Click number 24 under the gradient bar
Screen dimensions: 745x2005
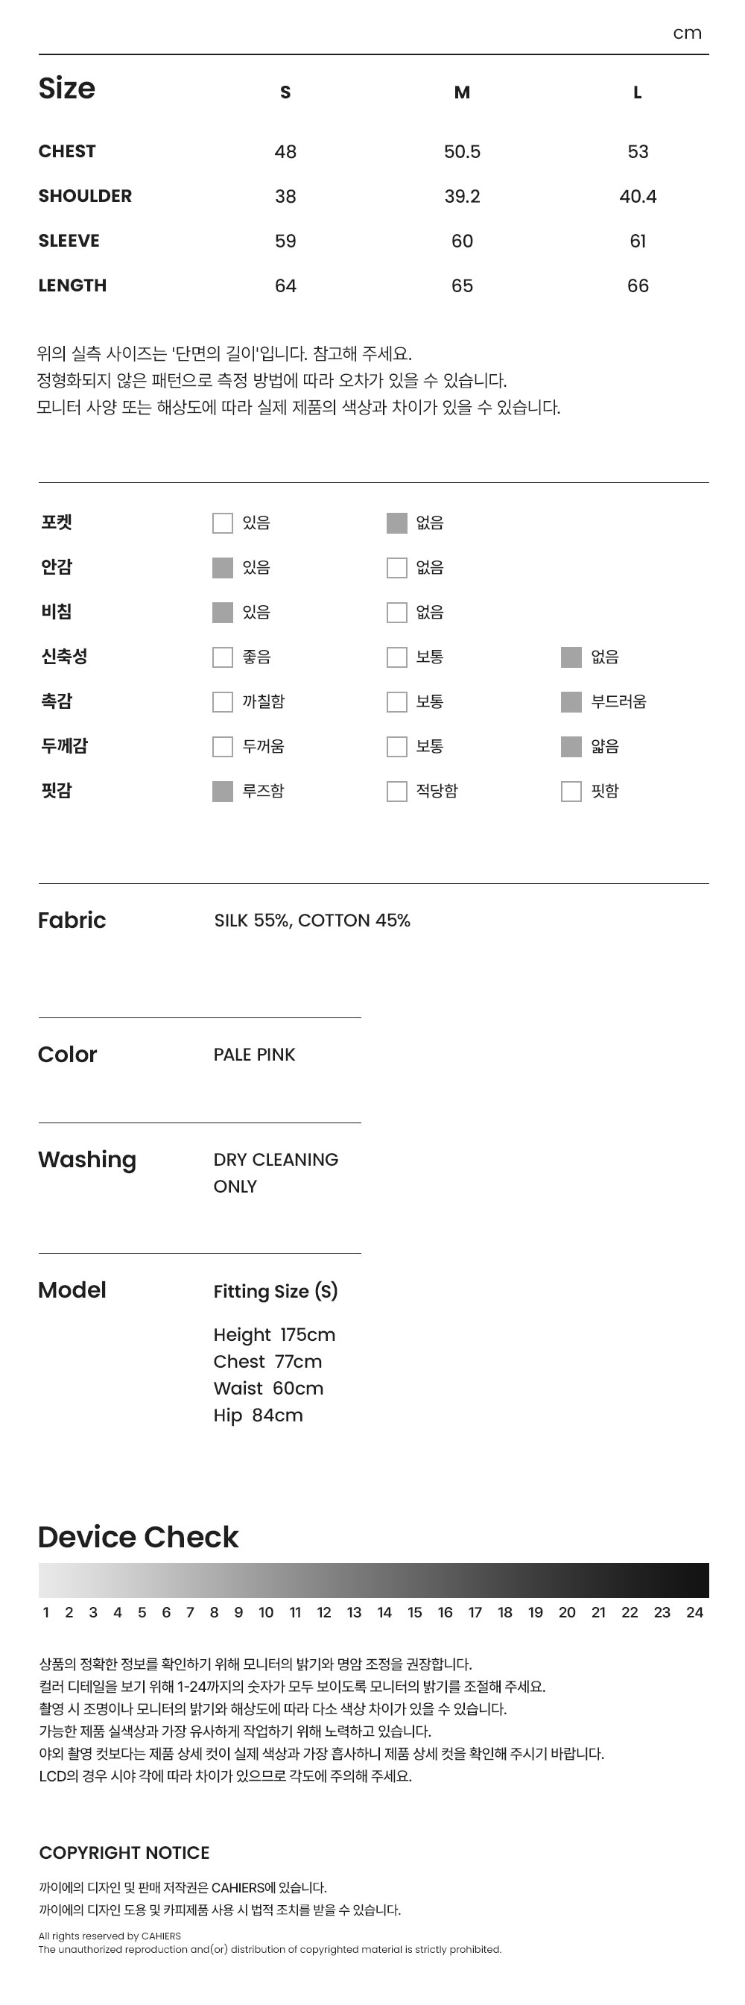[694, 1613]
